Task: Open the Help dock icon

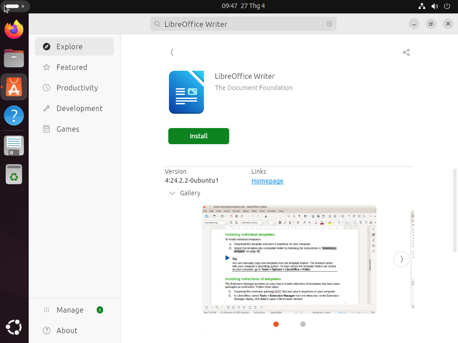Action: point(14,116)
